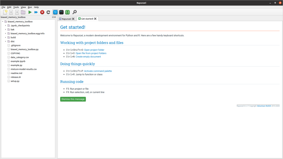Select release.sh file
283x159 pixels.
(x=16, y=77)
